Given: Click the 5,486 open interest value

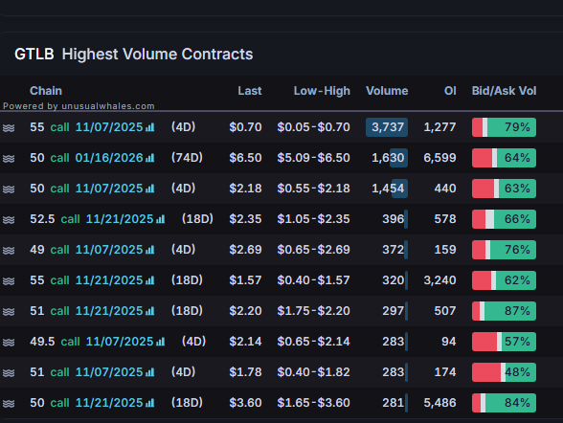Looking at the screenshot, I should point(439,403).
